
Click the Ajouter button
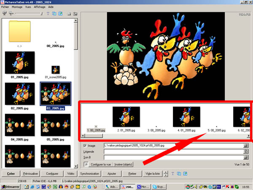click(112, 174)
